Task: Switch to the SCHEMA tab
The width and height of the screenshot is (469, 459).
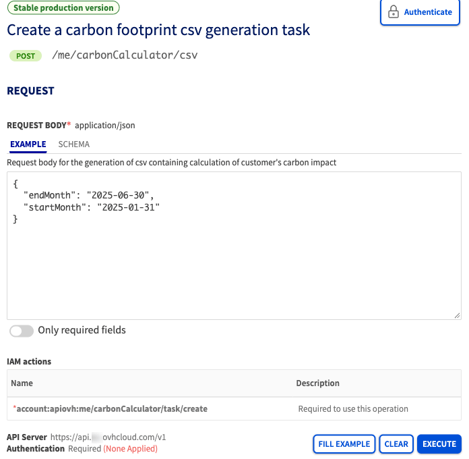Action: (74, 144)
